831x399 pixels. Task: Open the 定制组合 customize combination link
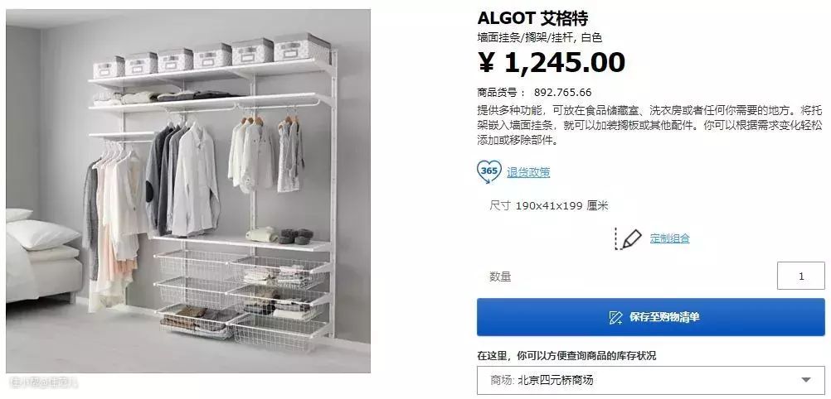point(670,238)
